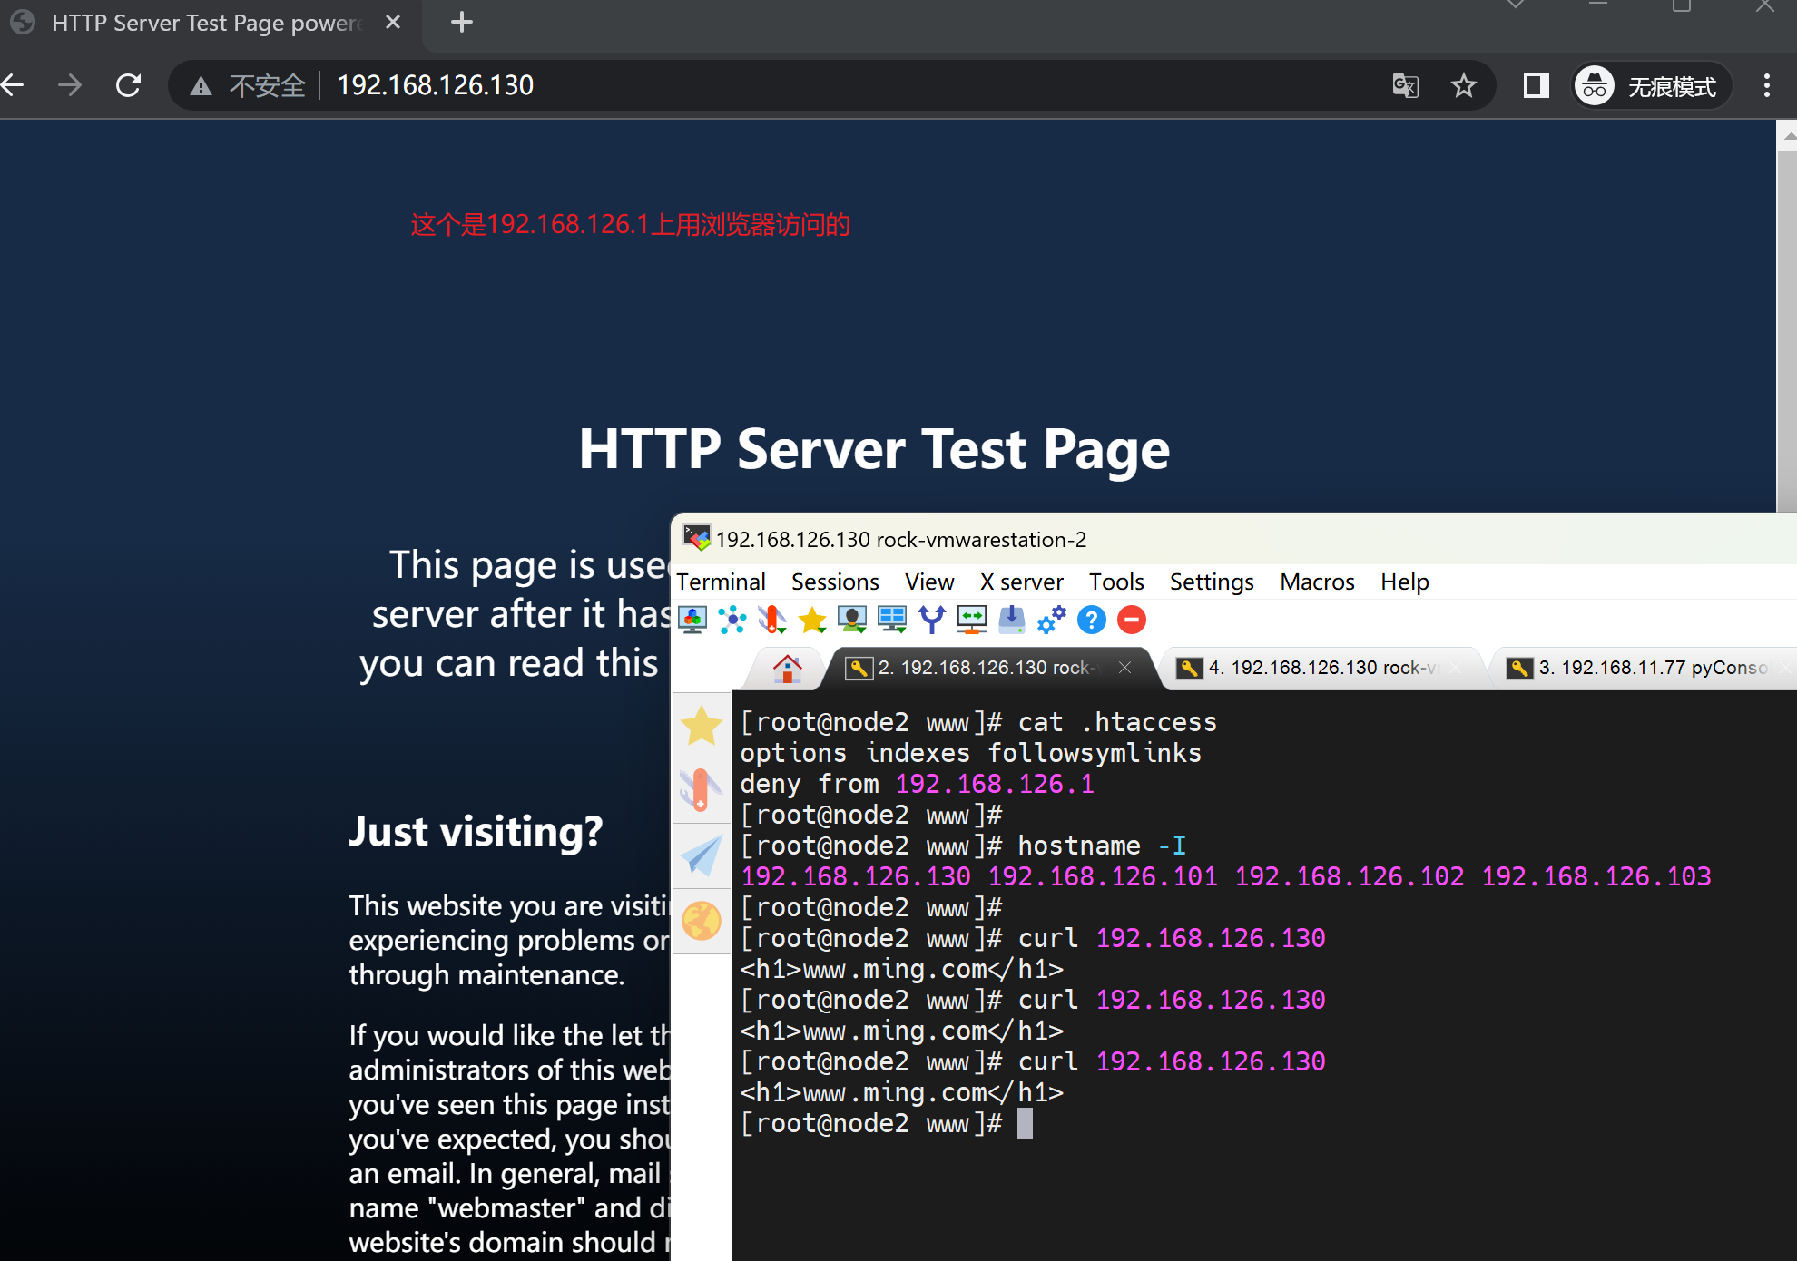Screen dimensions: 1797x1261
Task: Open Servers network icon in toolbar
Action: 732,621
